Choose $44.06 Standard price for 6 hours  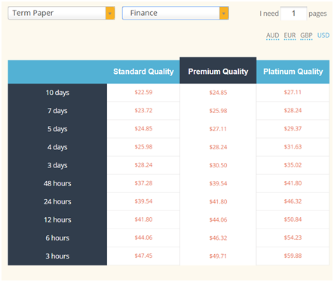(143, 238)
